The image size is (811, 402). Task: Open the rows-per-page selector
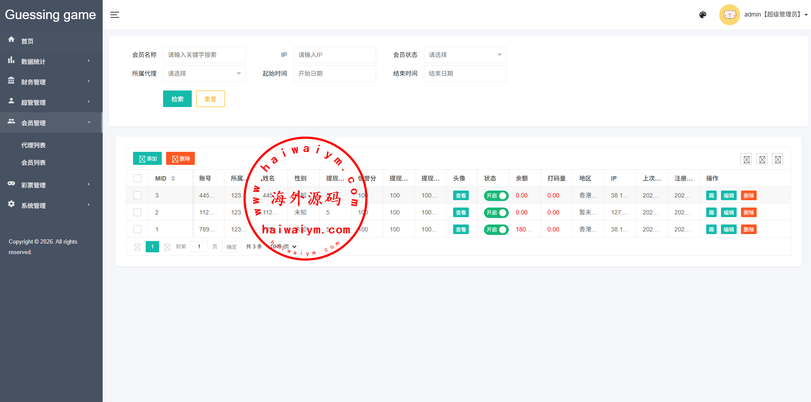283,247
